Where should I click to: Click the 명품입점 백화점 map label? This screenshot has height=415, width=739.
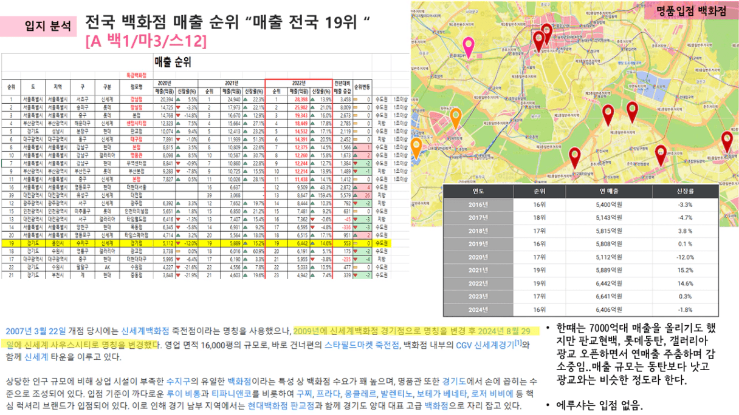692,11
